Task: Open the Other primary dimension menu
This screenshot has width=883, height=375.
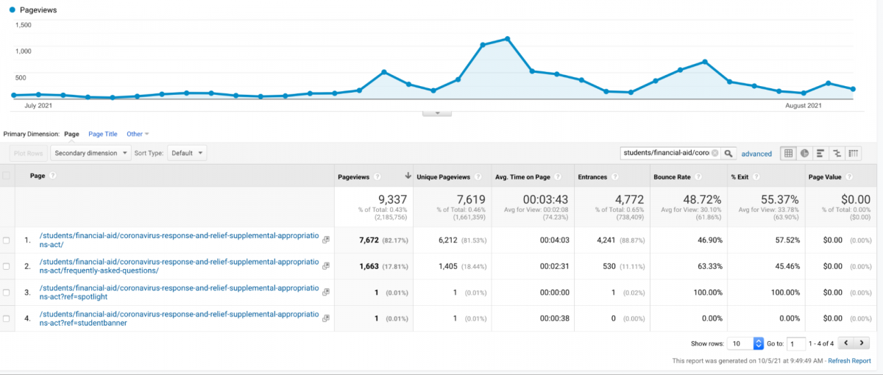Action: tap(138, 134)
